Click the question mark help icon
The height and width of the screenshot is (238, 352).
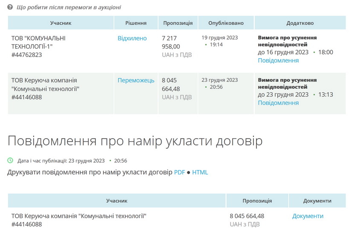tap(10, 7)
